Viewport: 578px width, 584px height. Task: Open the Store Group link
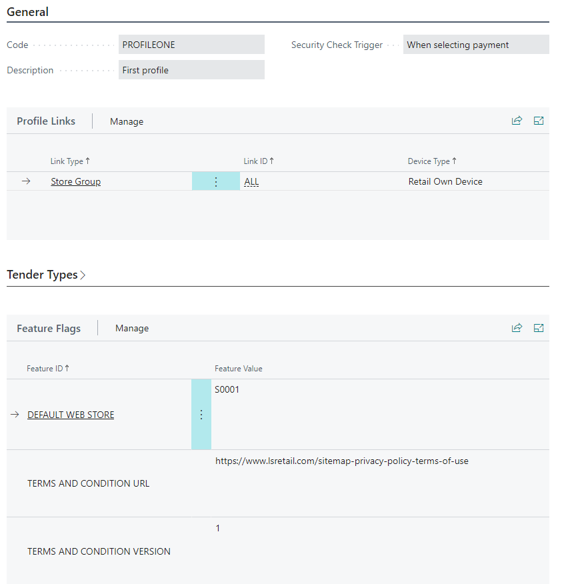click(x=75, y=181)
